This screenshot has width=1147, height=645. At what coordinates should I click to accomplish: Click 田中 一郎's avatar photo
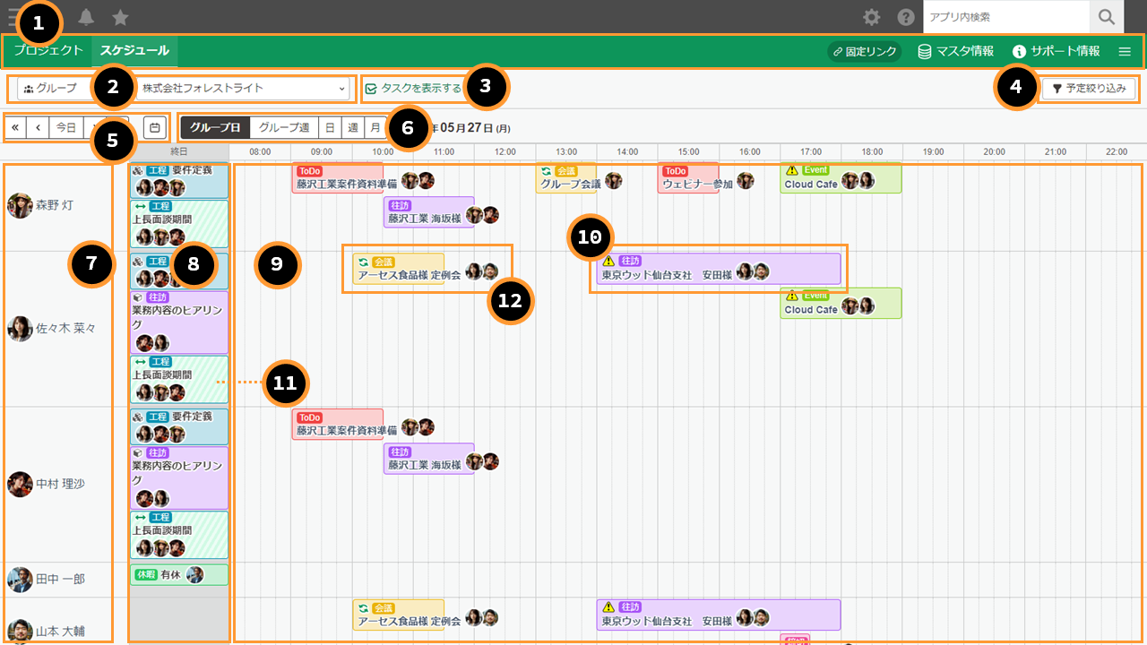point(19,580)
